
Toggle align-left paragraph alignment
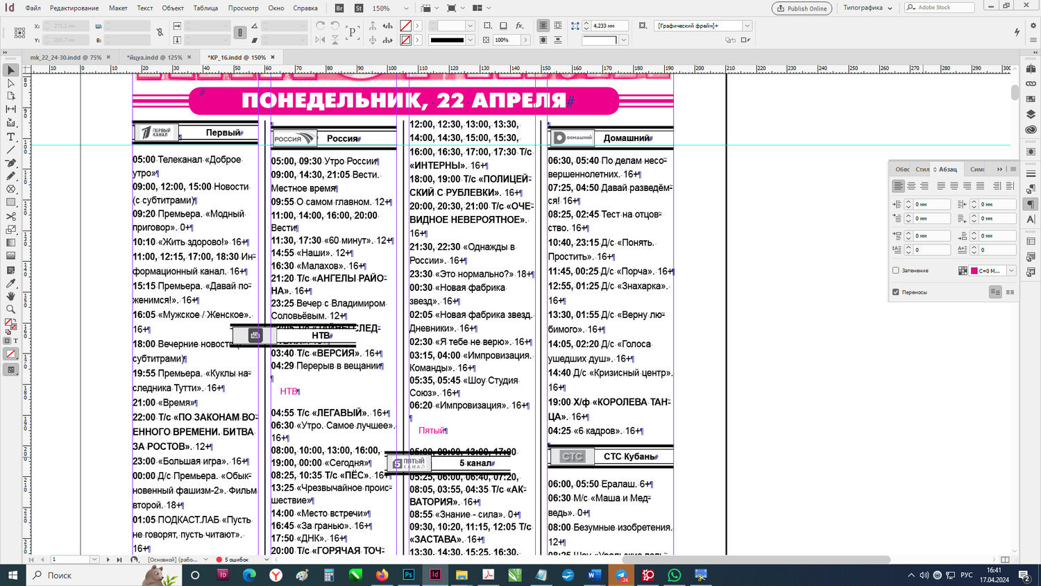coord(898,186)
